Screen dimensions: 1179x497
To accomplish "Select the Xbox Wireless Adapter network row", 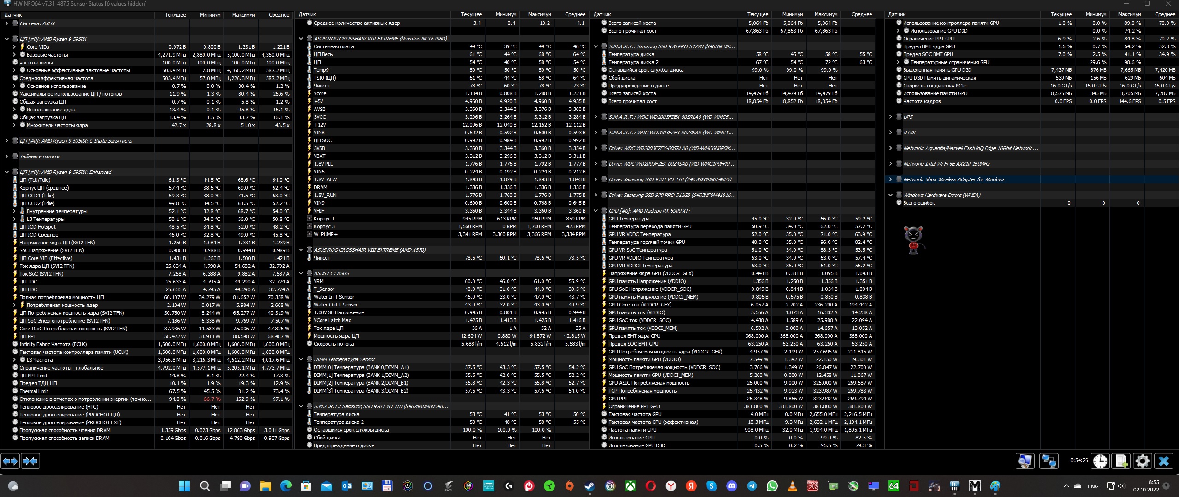I will coord(953,179).
